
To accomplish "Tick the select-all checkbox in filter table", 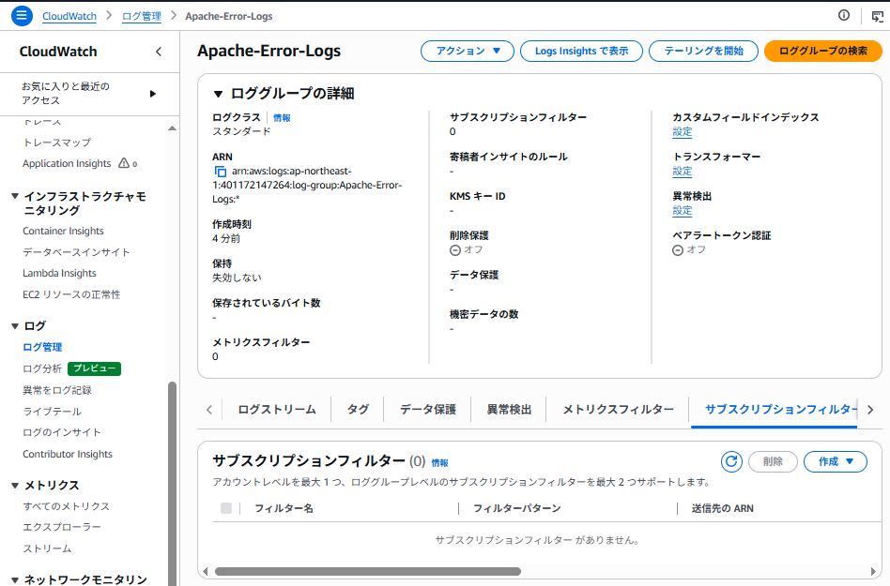I will click(226, 508).
